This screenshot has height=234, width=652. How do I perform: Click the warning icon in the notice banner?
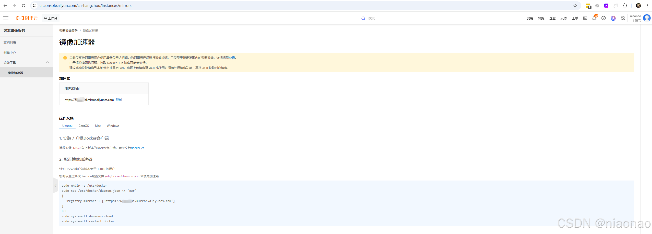point(65,58)
